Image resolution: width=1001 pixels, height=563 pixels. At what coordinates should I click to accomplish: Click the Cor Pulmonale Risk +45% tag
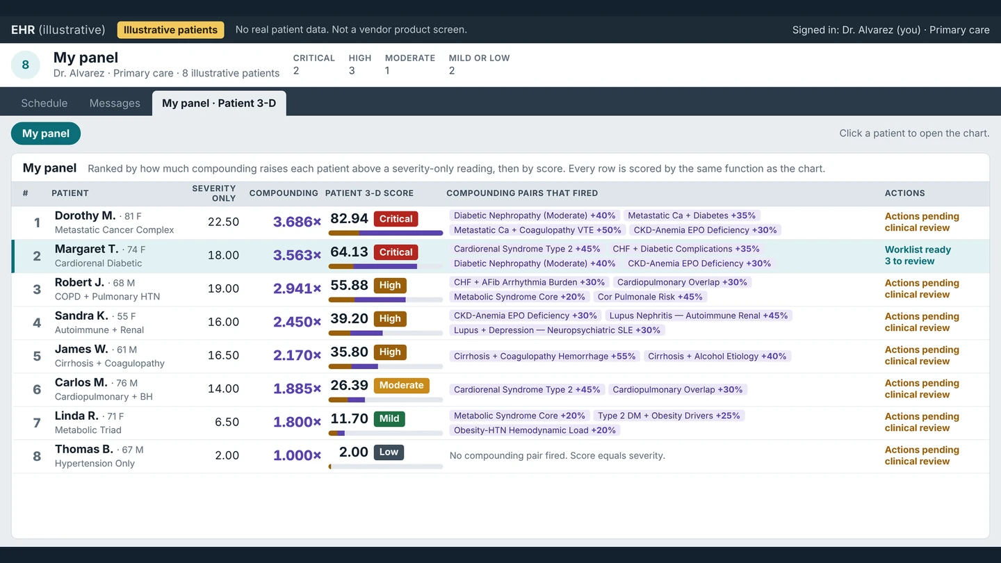[650, 297]
